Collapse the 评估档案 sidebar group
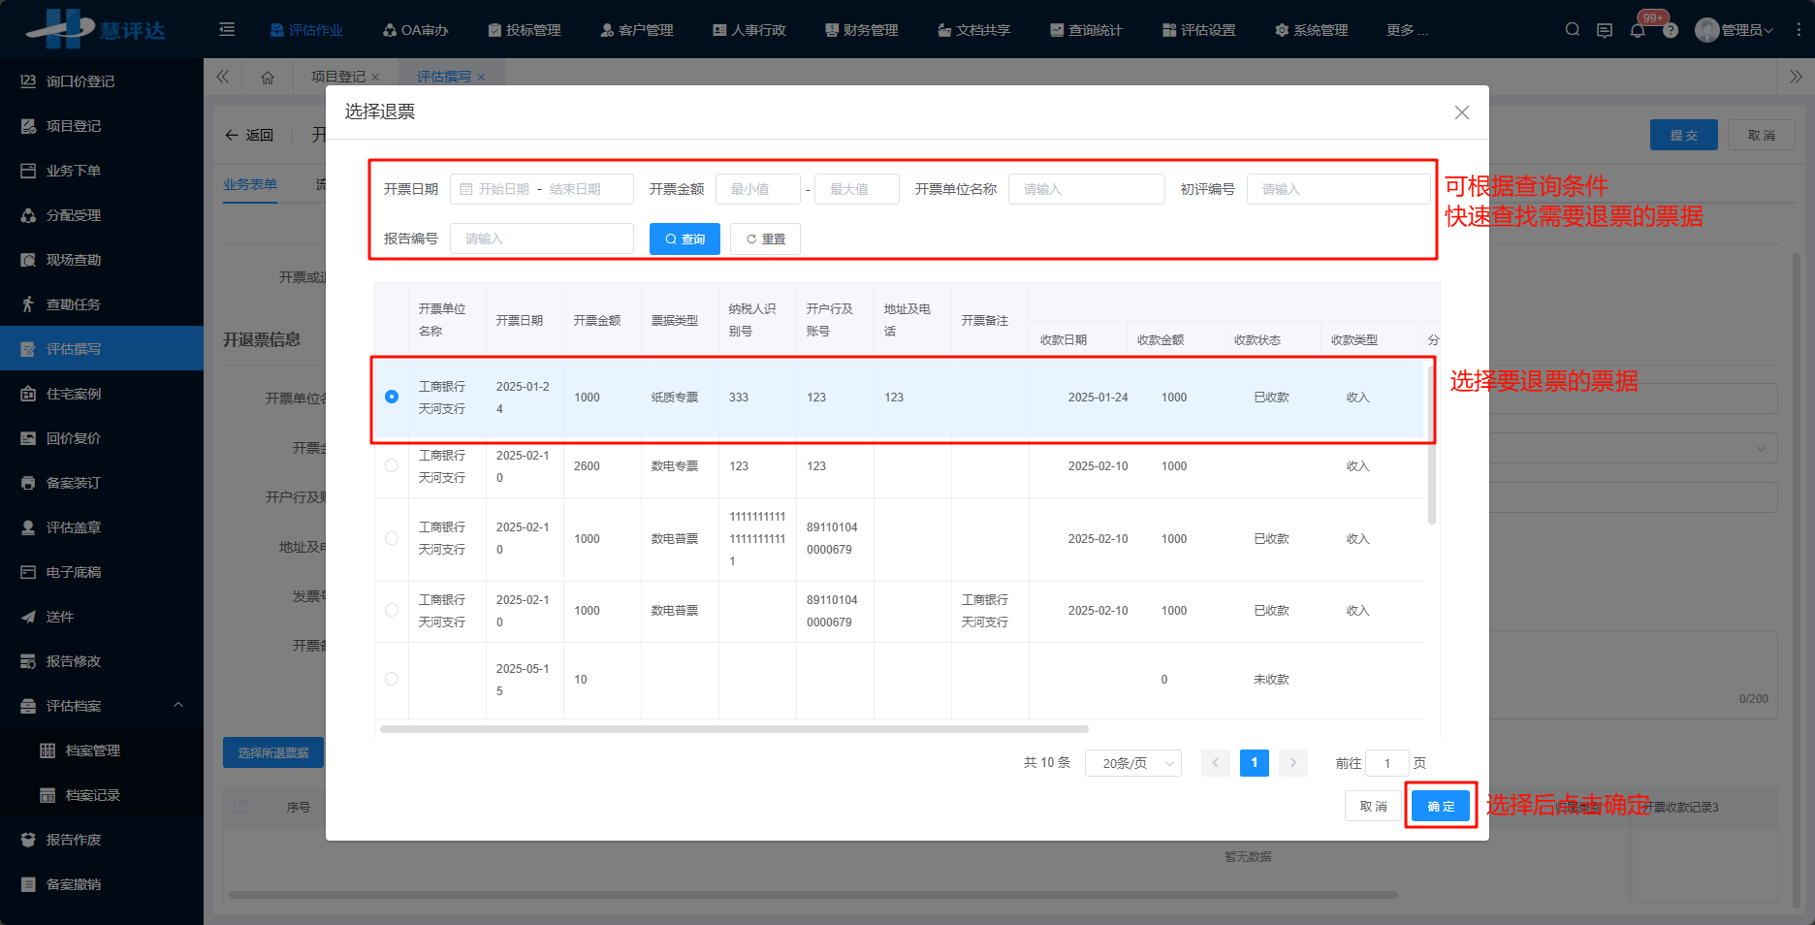This screenshot has width=1815, height=925. pos(178,705)
